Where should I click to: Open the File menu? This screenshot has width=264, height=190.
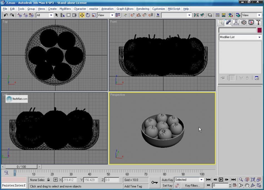coord(5,9)
